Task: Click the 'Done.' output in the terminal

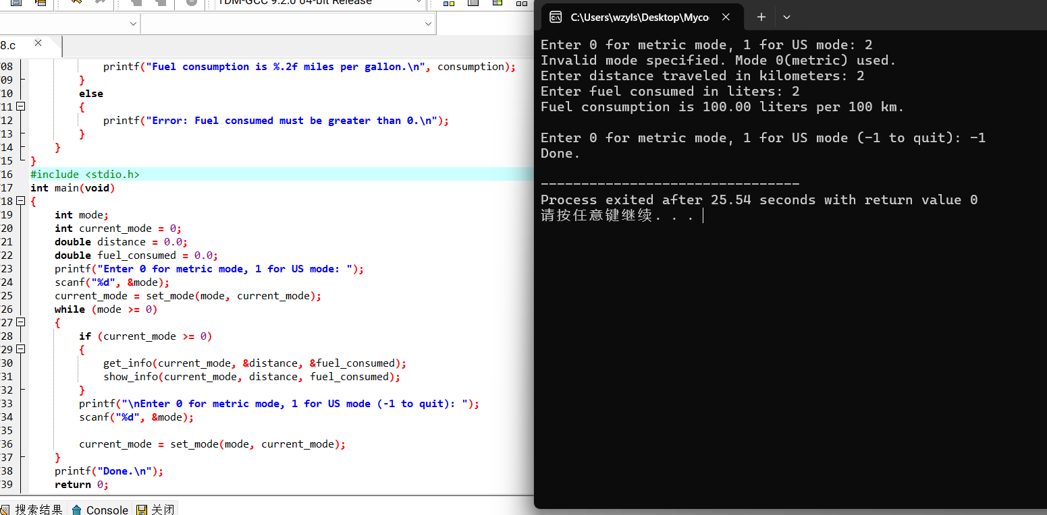Action: pos(560,153)
